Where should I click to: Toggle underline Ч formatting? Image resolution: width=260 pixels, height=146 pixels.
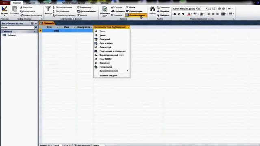pos(183,14)
